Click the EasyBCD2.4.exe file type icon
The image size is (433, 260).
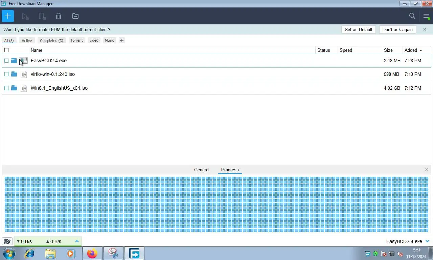pyautogui.click(x=24, y=61)
